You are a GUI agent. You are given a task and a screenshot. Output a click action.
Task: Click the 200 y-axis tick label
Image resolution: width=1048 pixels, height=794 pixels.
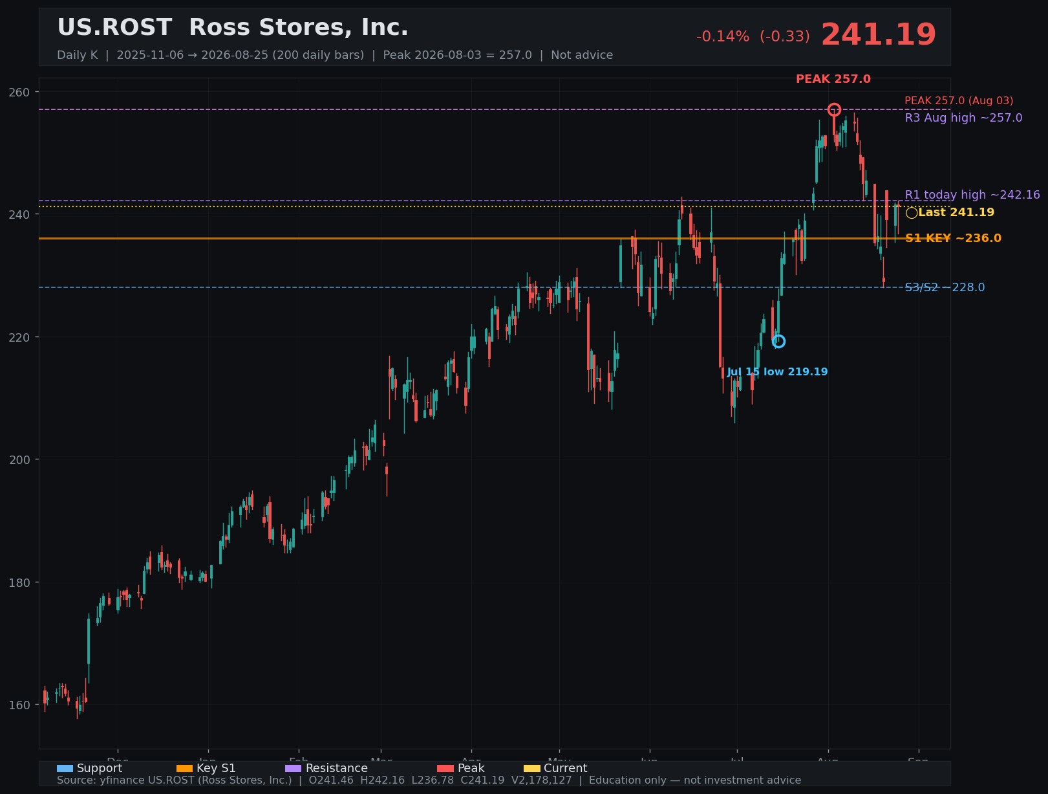click(x=20, y=459)
